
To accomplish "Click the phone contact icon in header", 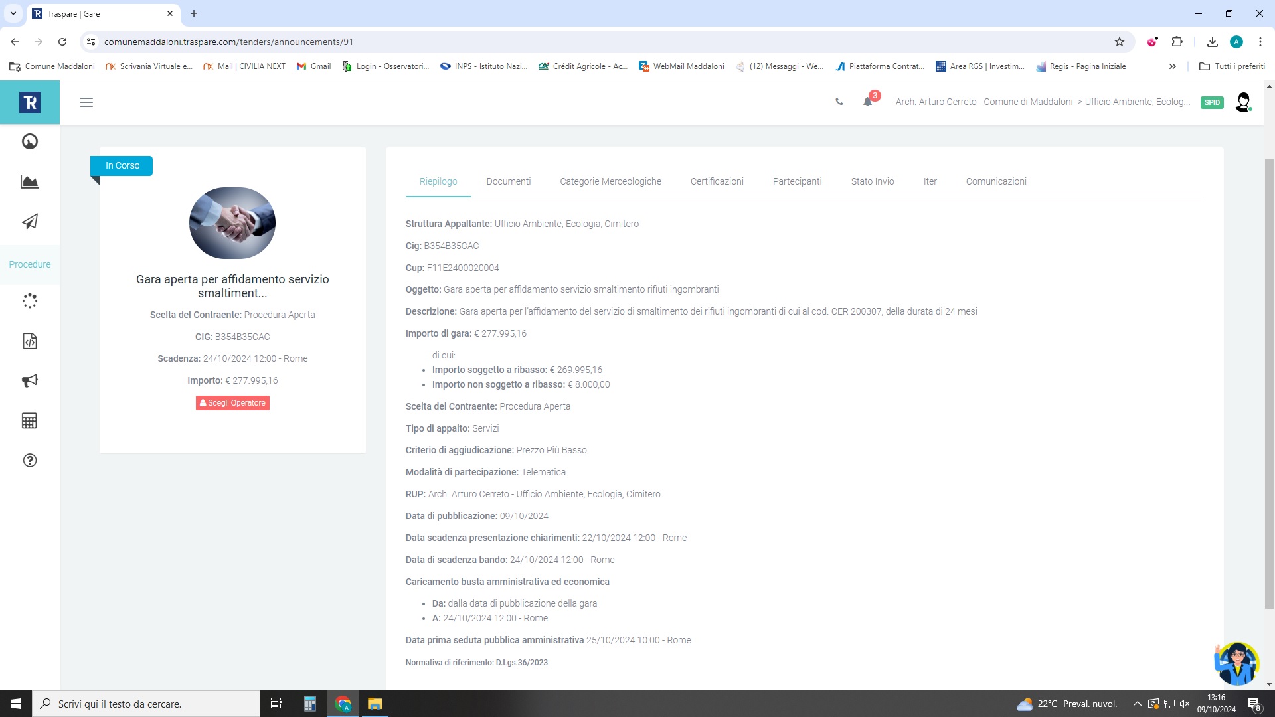I will click(x=839, y=102).
